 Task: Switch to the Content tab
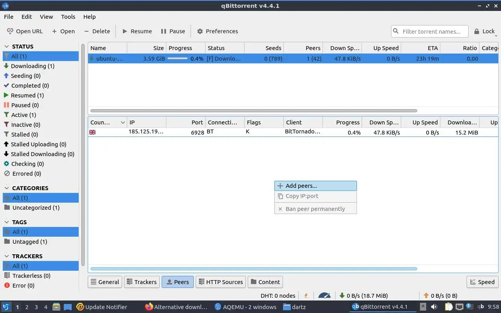[265, 282]
